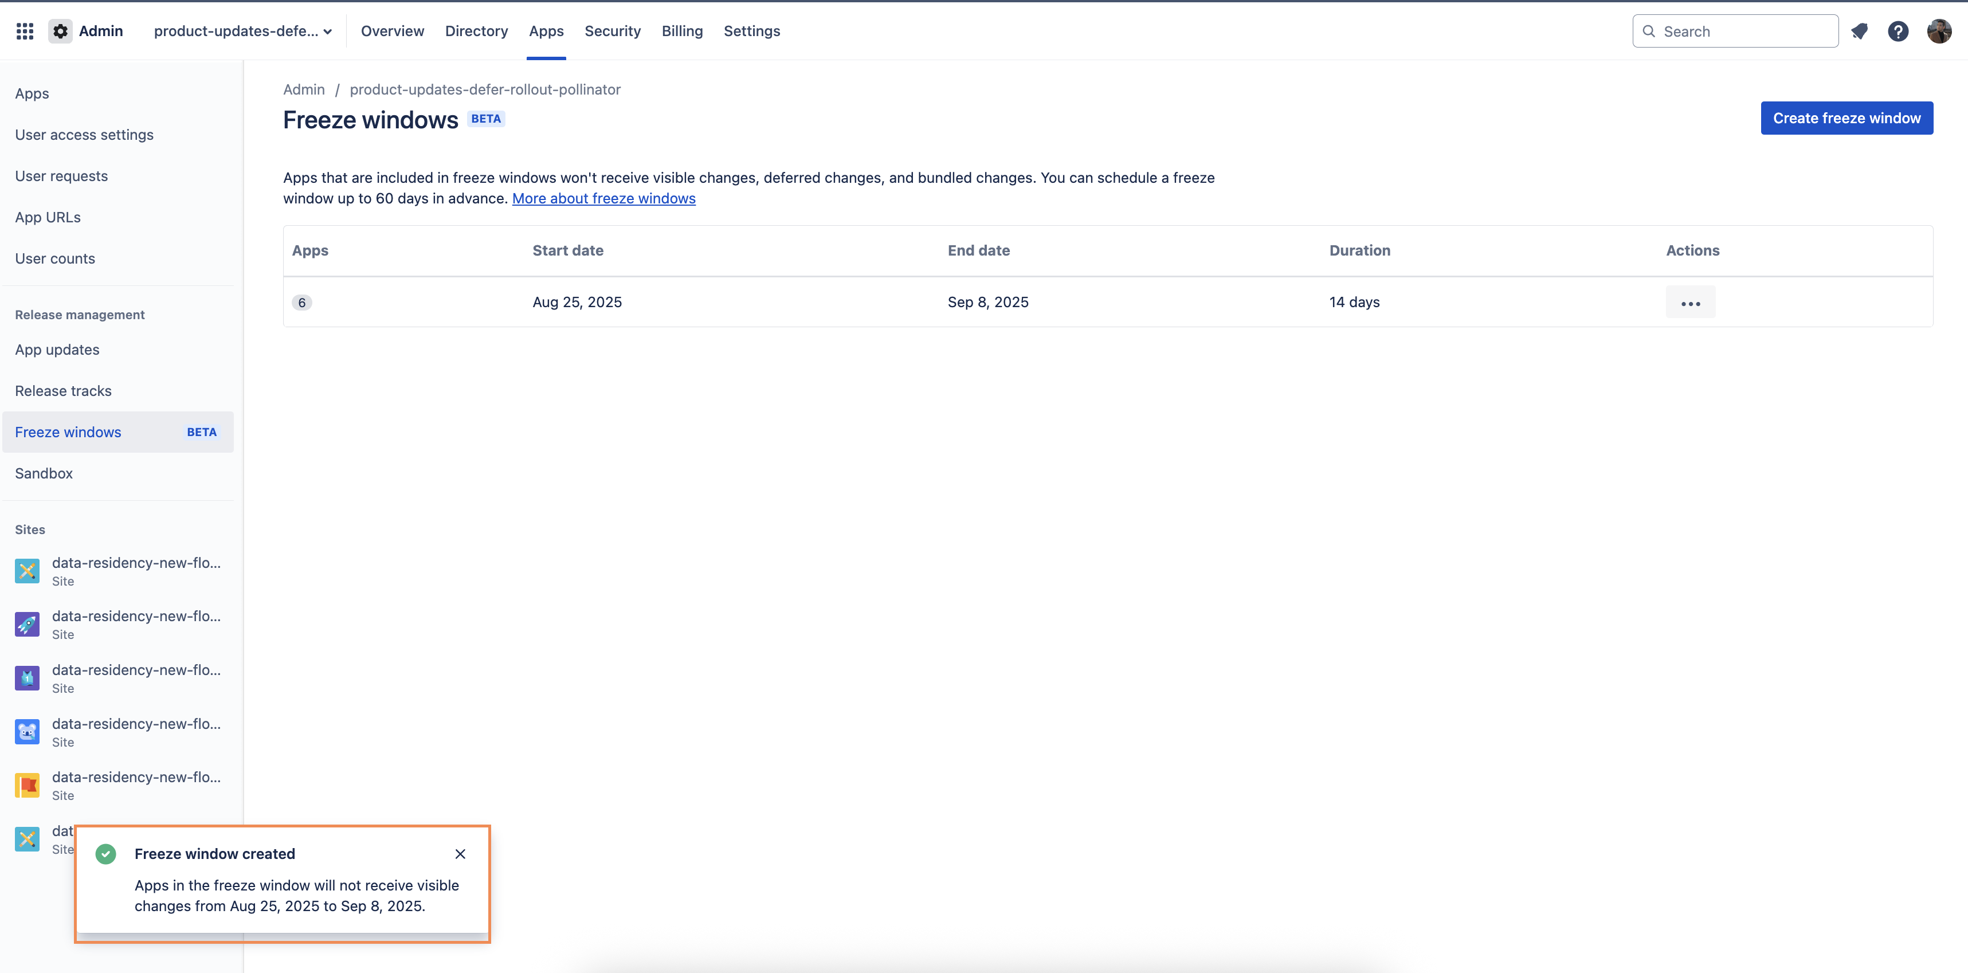Screen dimensions: 1968x973
Task: Open User requests in sidebar
Action: (x=117, y=176)
